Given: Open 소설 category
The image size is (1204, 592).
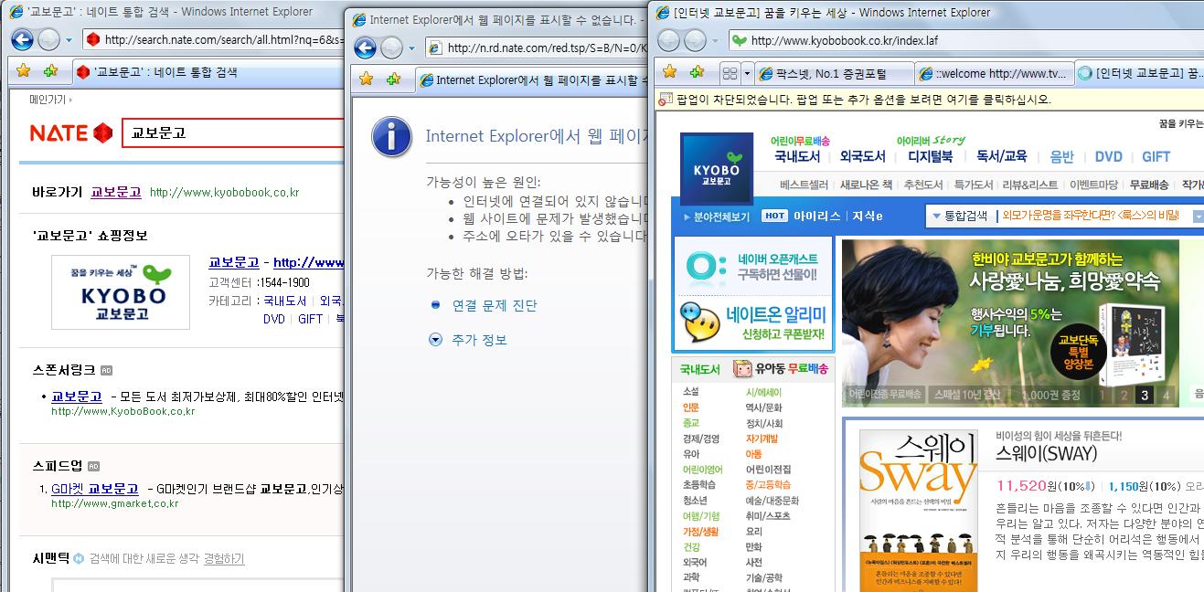Looking at the screenshot, I should tap(690, 392).
